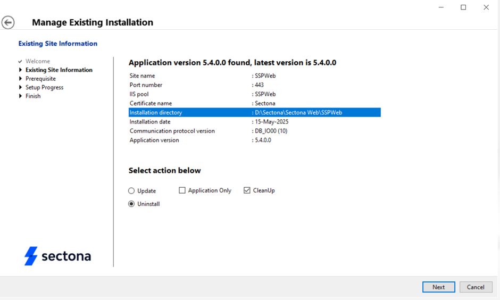Select the Update radio button

click(131, 191)
